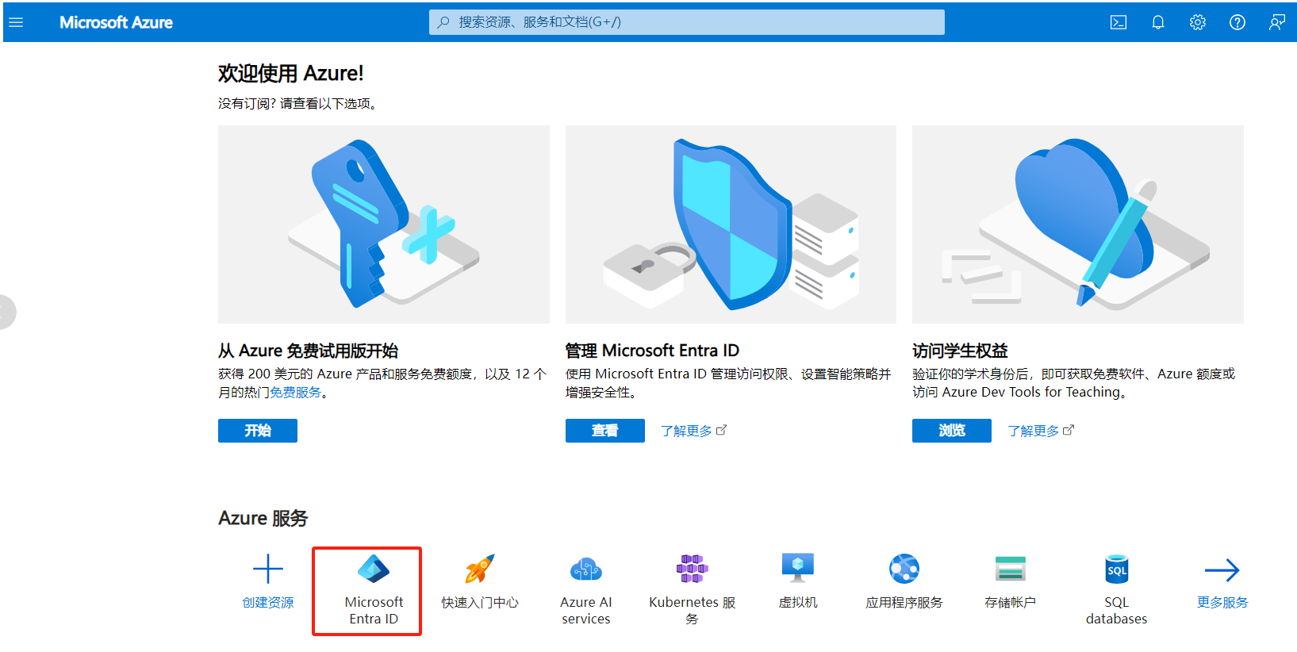Click the 存储帐户 label
Screen dimensions: 1297x652
click(1011, 603)
